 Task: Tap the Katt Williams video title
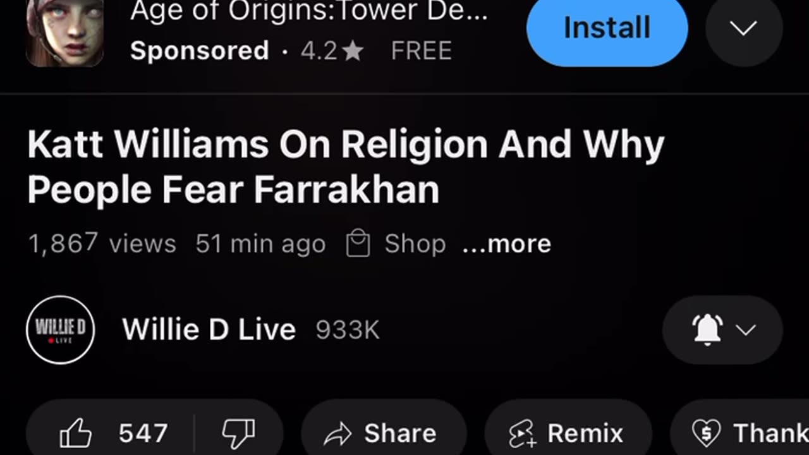click(x=346, y=167)
